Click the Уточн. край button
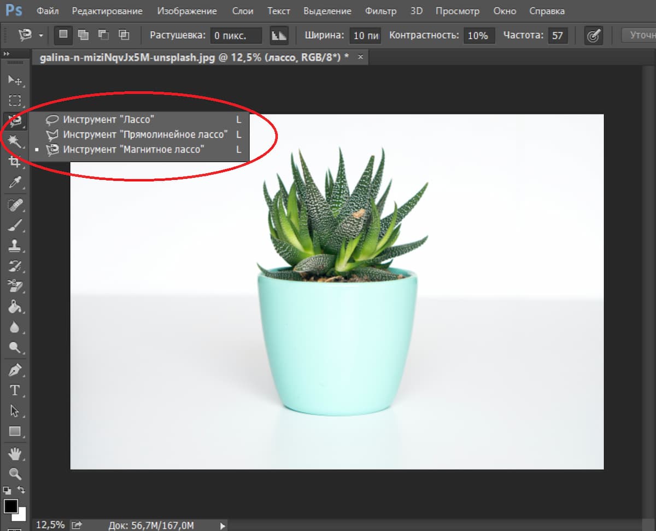The height and width of the screenshot is (531, 656). [x=640, y=36]
